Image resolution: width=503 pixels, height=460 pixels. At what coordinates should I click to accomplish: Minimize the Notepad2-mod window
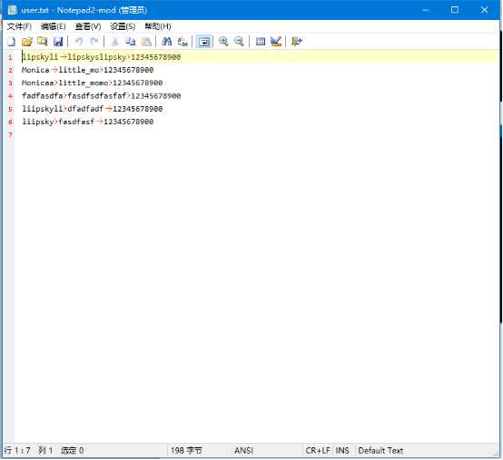tap(425, 10)
